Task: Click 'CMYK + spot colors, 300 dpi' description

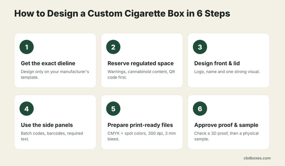Action: 136,133
